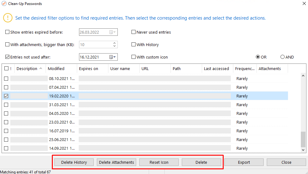Viewport: 308px width, 174px height.
Task: Enable Show entries expired before checkbox
Action: (x=7, y=32)
